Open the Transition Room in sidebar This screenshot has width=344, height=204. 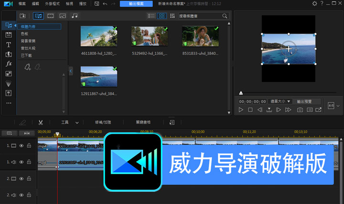tap(9, 54)
